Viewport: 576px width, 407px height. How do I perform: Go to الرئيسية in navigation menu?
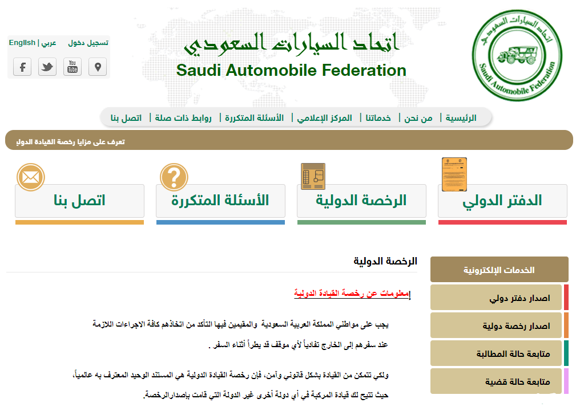(461, 117)
